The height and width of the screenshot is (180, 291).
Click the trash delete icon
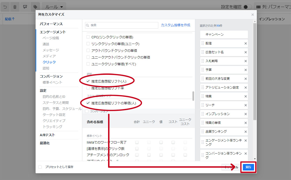(x=15, y=7)
